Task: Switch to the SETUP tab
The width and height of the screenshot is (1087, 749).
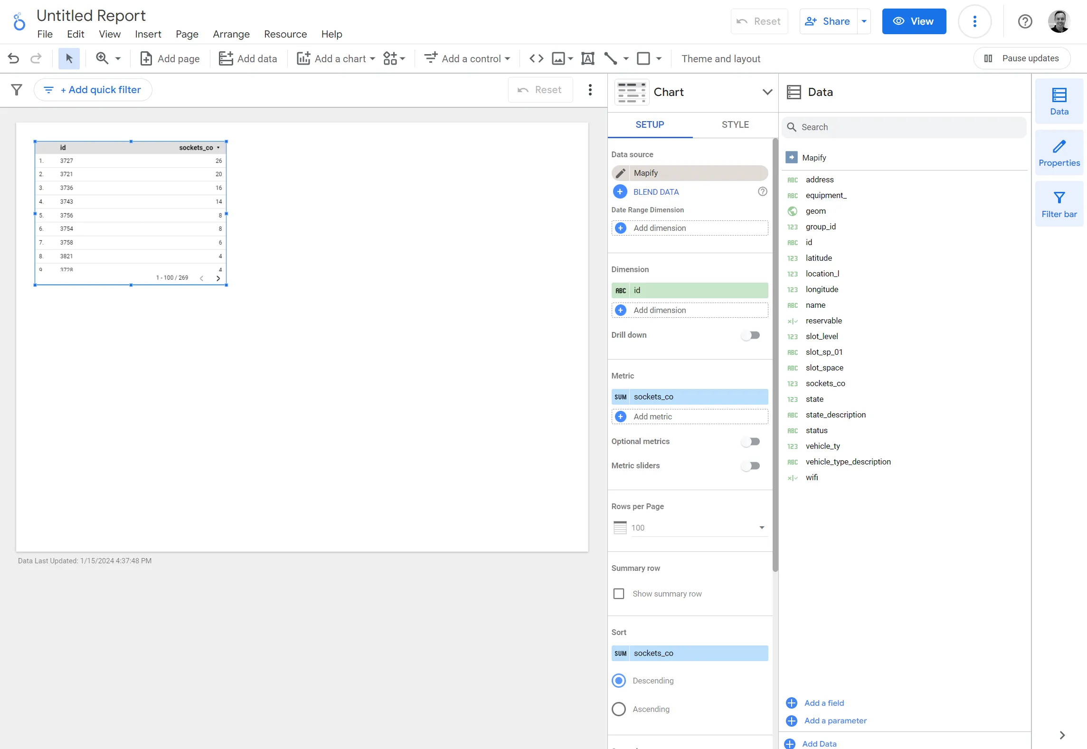Action: click(x=650, y=124)
